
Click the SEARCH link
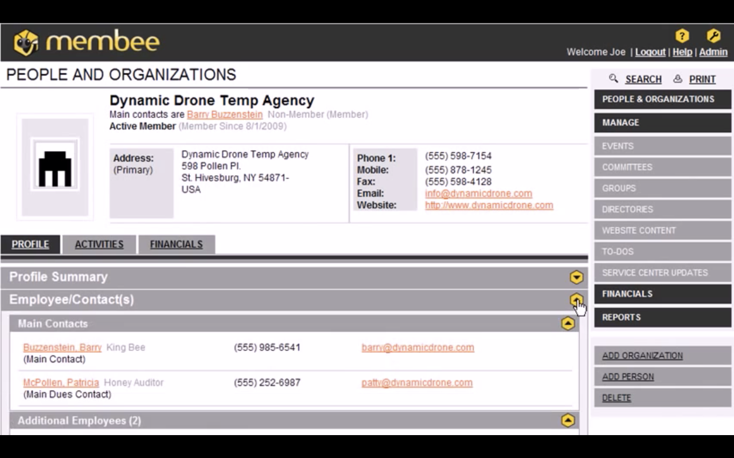[x=643, y=80]
